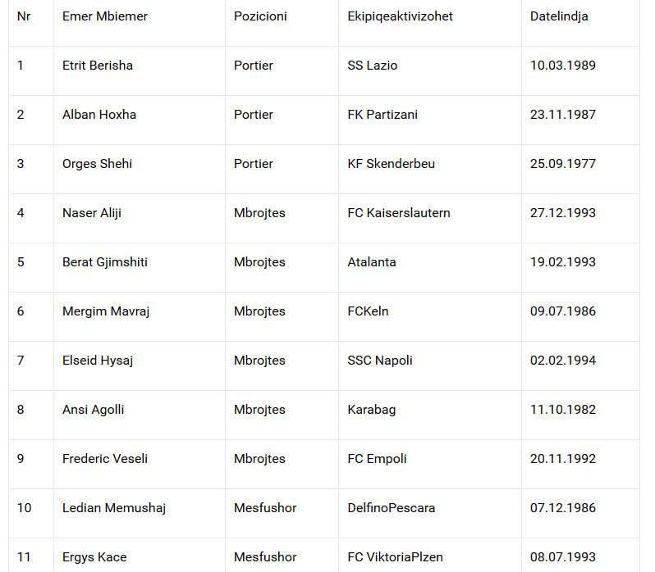Click the "Ekipiqeaktivizohet" column header
655x572 pixels.
coord(400,16)
